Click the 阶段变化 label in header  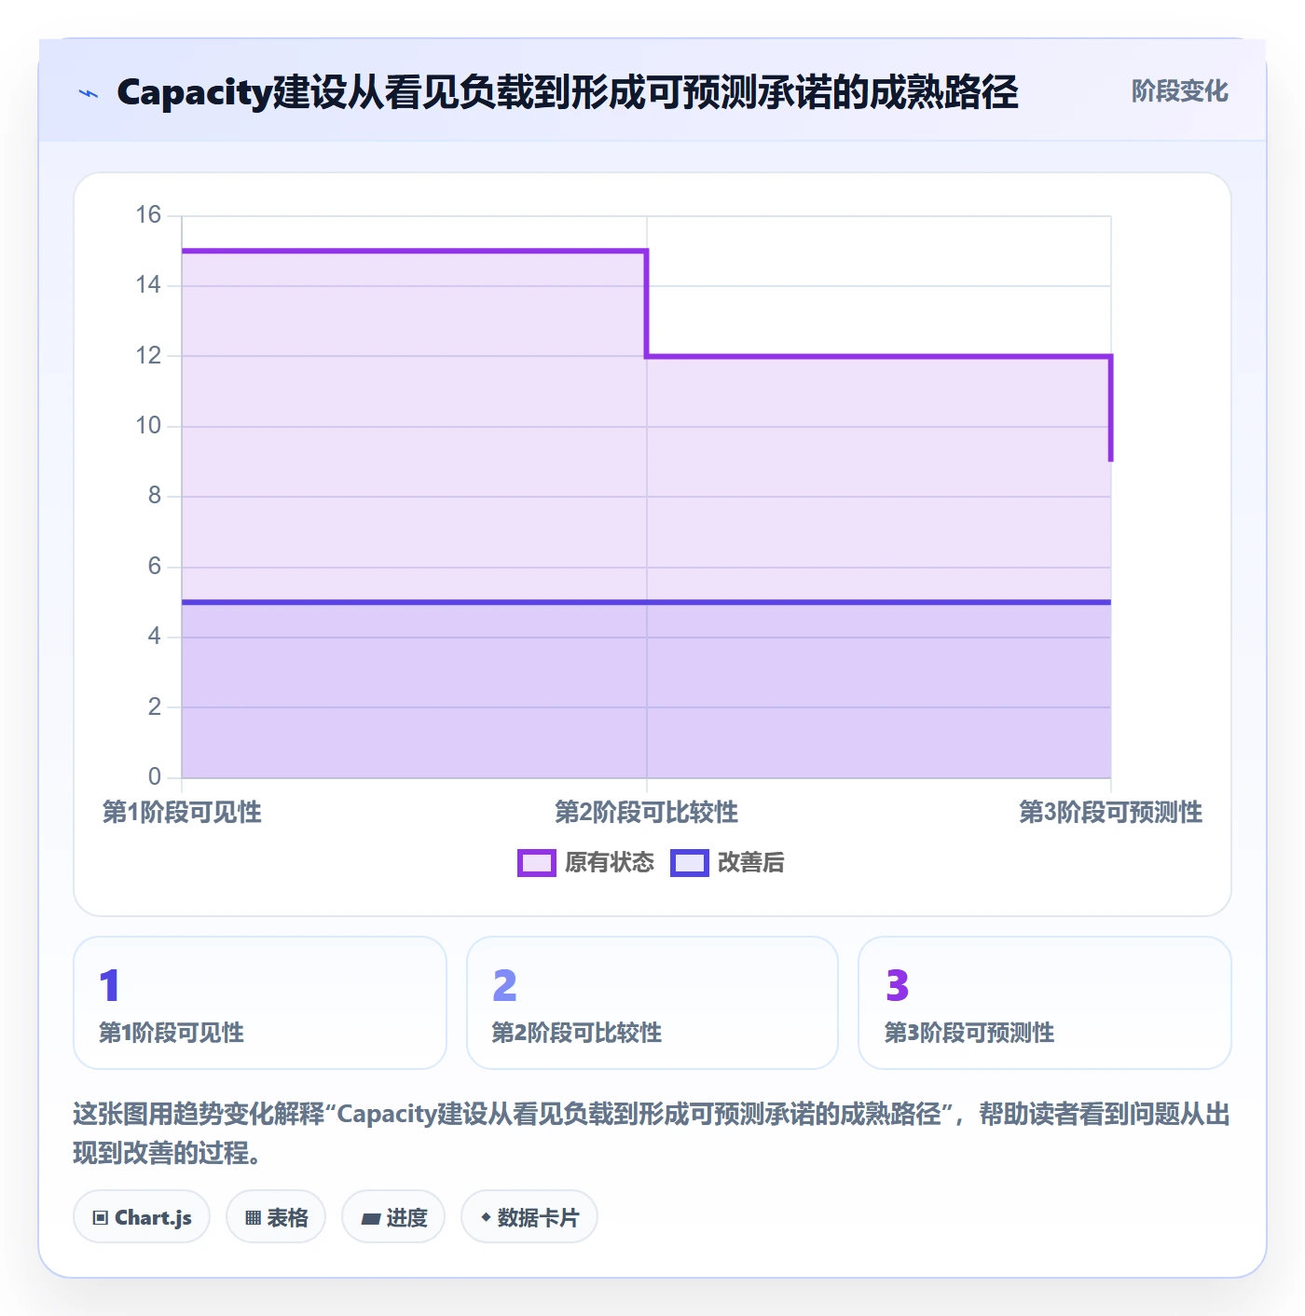click(x=1179, y=91)
